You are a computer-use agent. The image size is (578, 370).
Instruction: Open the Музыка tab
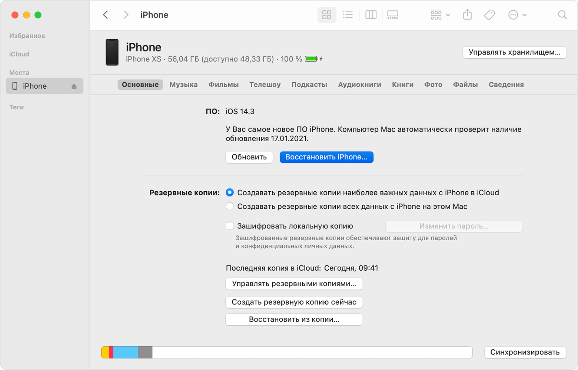pyautogui.click(x=183, y=85)
